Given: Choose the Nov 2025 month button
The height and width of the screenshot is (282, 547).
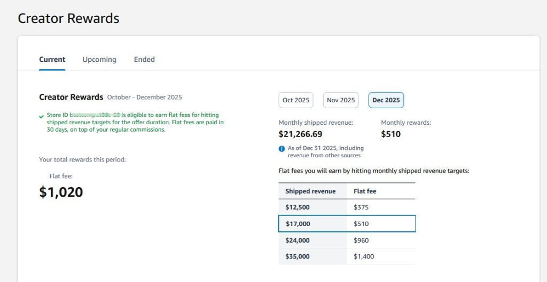Looking at the screenshot, I should pyautogui.click(x=341, y=100).
